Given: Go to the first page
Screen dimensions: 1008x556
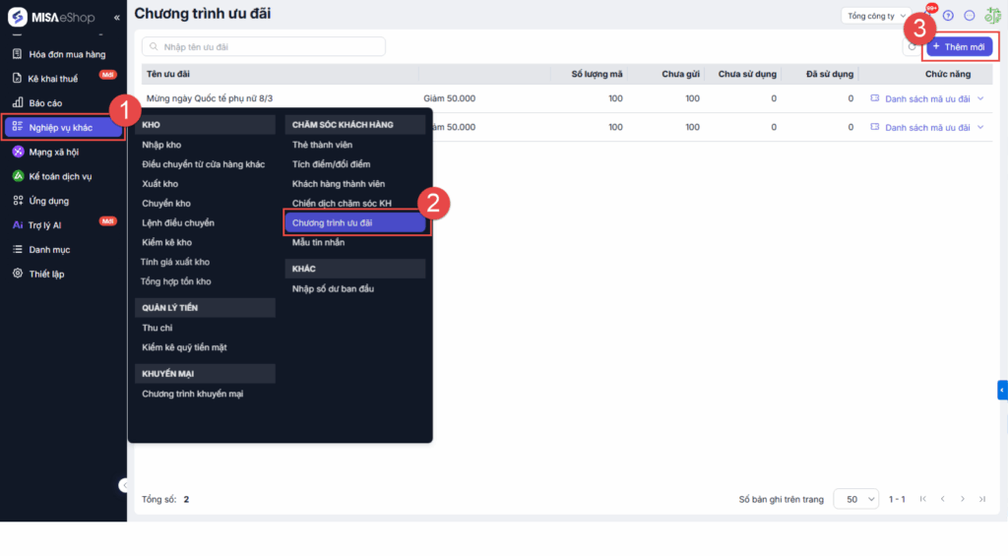Looking at the screenshot, I should 923,500.
